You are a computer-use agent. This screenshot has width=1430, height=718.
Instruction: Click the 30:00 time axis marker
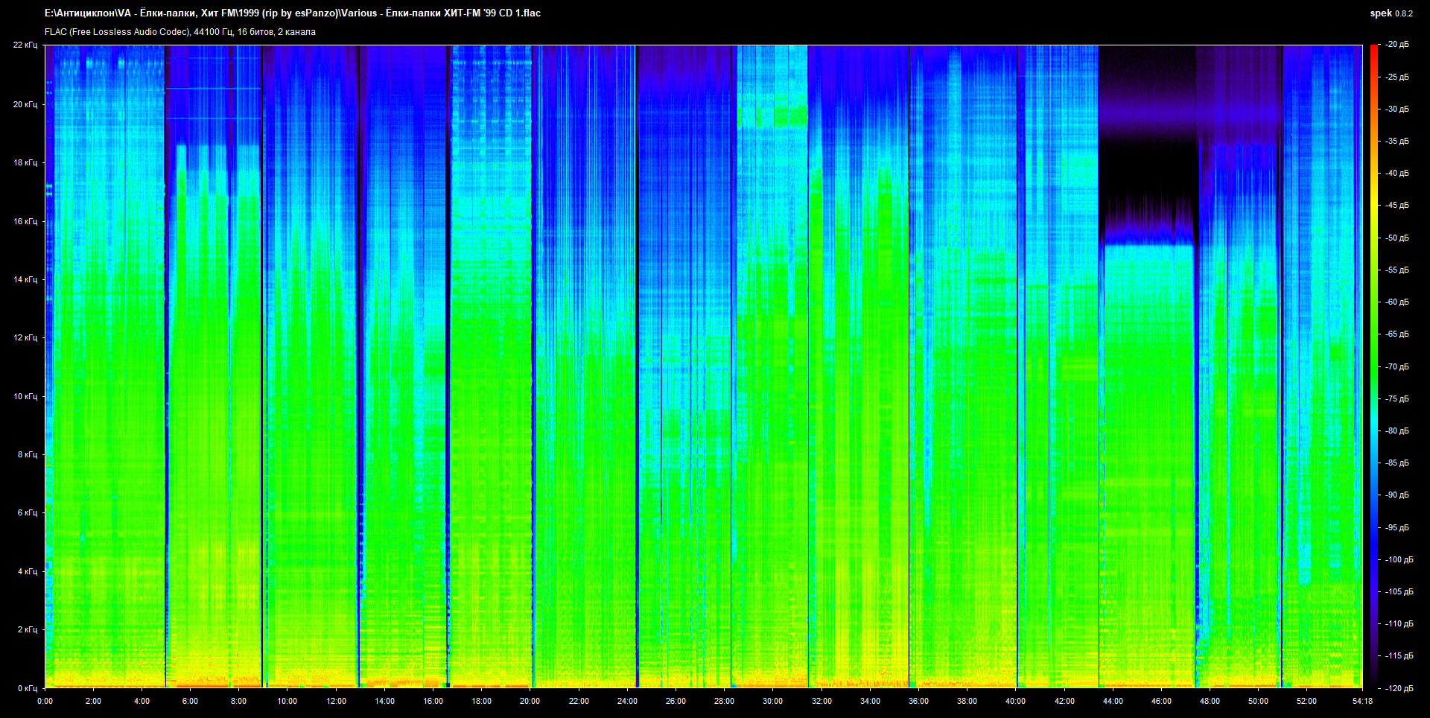pos(772,701)
